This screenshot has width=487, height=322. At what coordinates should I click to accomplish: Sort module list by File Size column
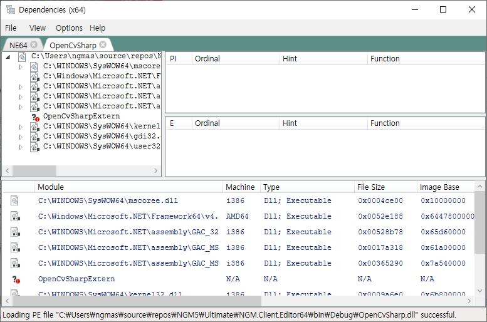[x=385, y=187]
